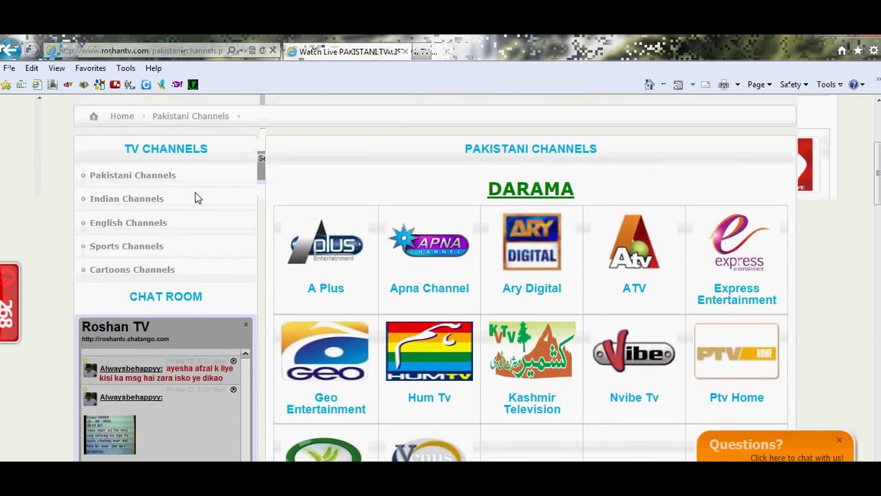Expand the Print options arrow

coord(737,85)
